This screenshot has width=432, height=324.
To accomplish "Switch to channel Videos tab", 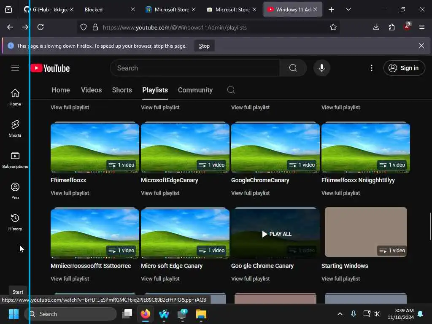I will [91, 90].
